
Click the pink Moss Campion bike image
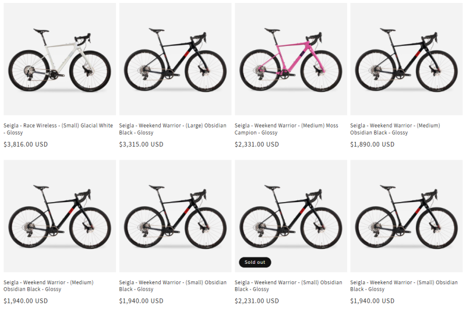coord(291,59)
